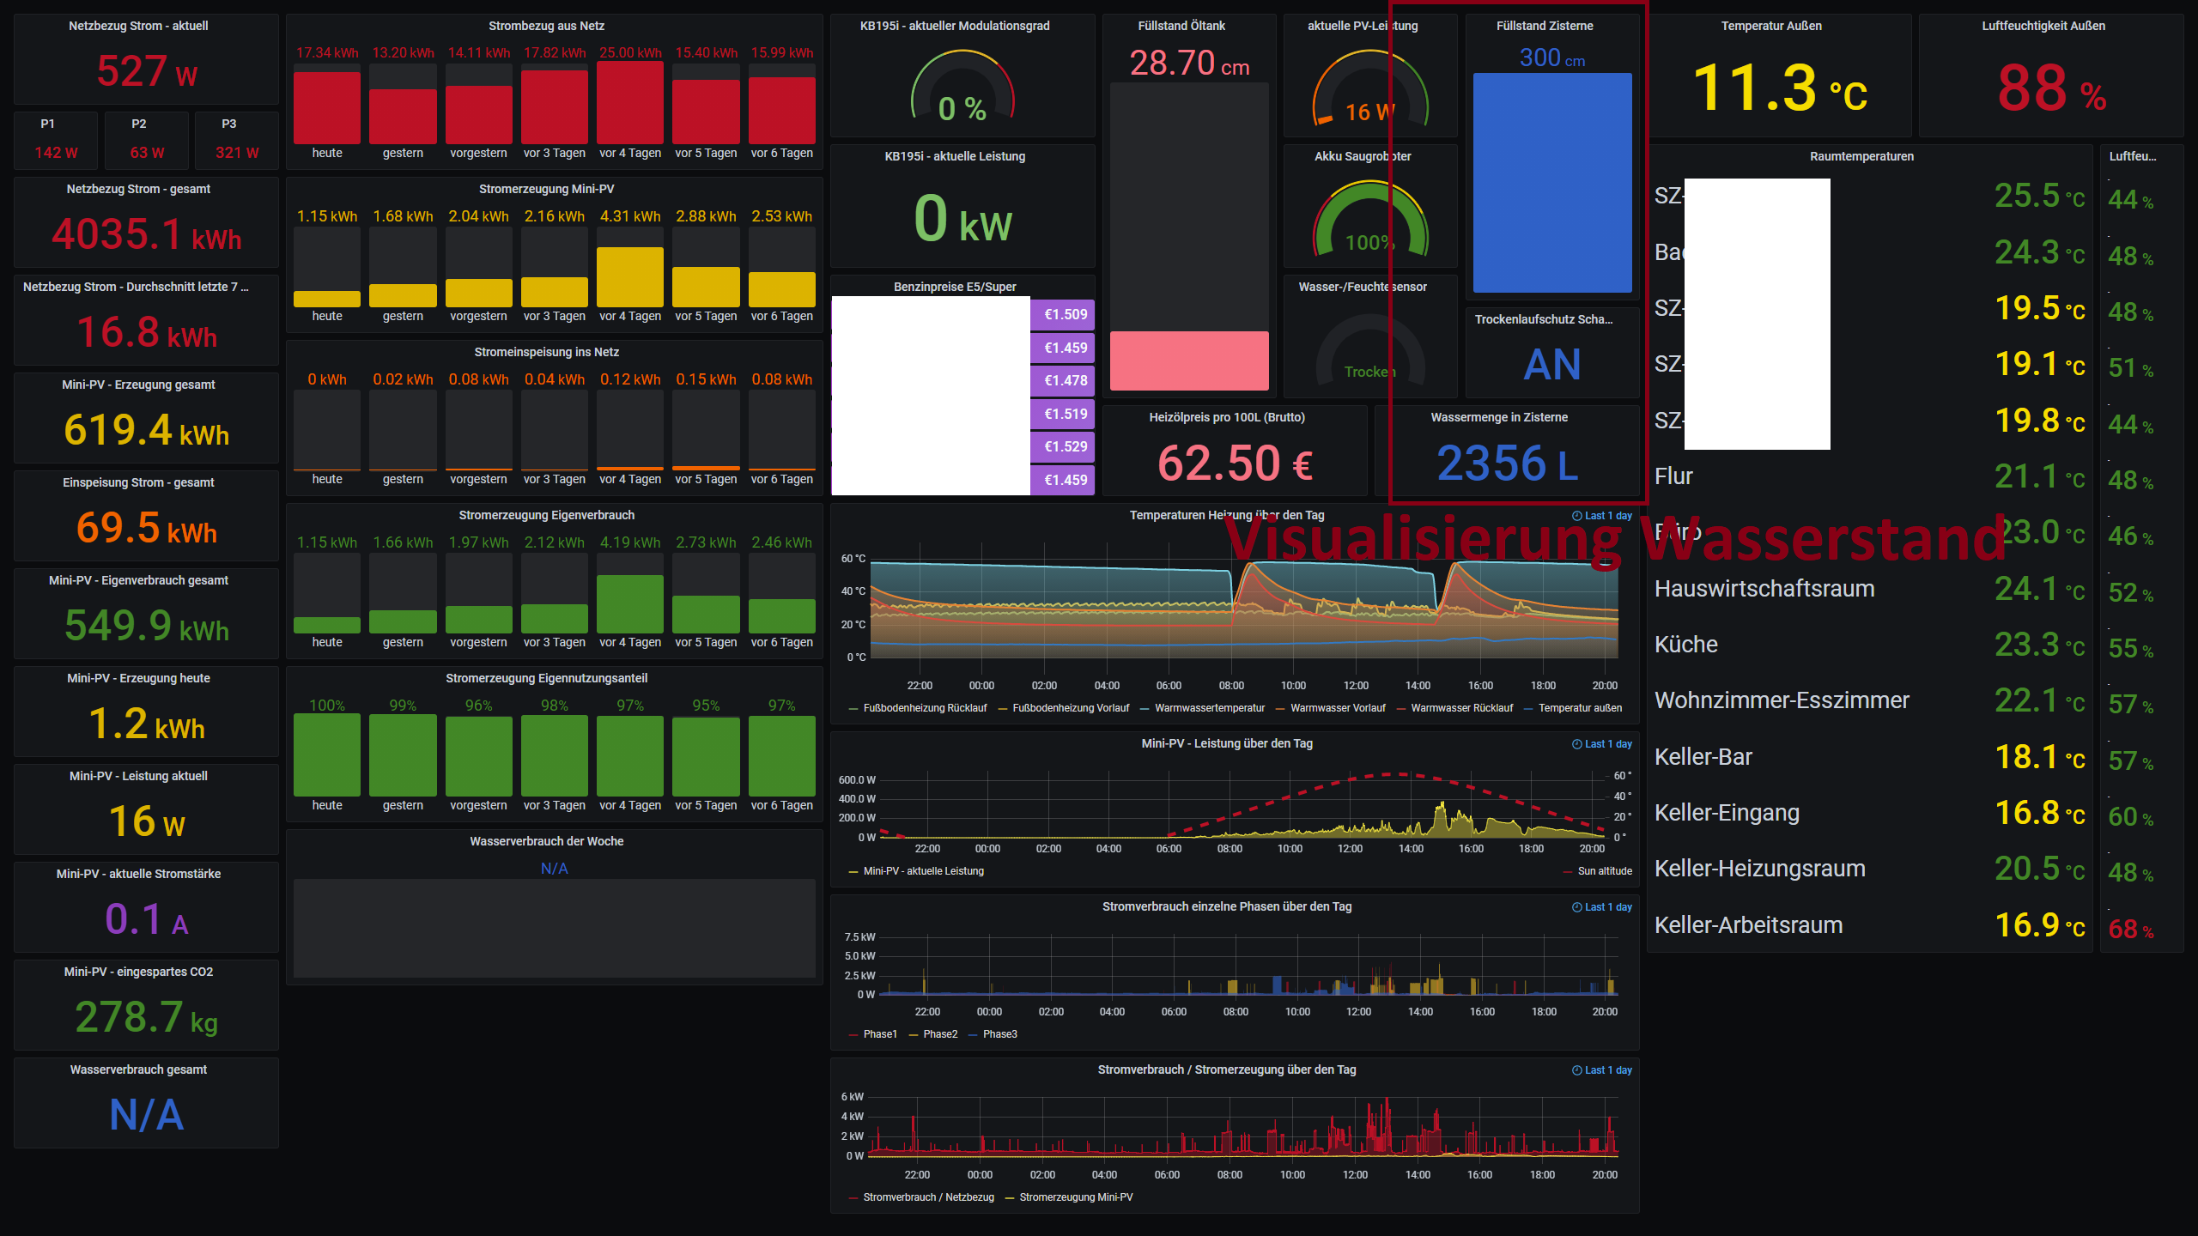Click Last 1 day in Stromverbrauch / Stromerzeugung panel

pos(1608,1070)
